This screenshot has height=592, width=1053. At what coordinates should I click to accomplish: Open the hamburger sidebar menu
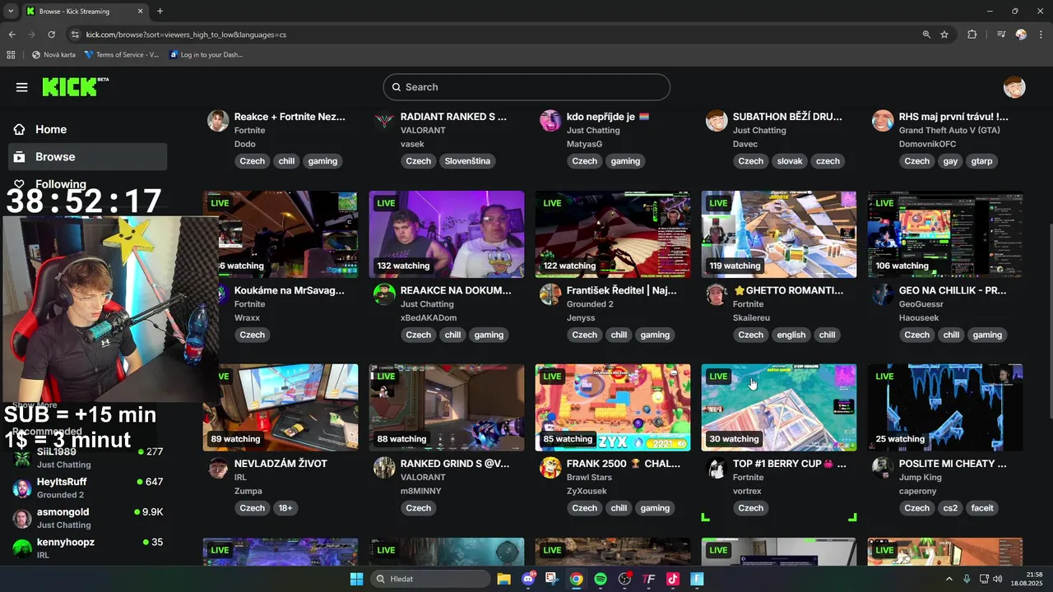22,87
